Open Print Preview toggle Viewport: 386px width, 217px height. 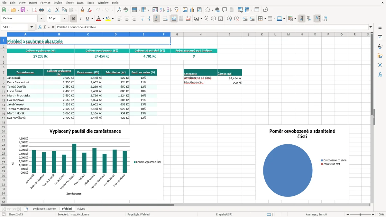click(48, 10)
